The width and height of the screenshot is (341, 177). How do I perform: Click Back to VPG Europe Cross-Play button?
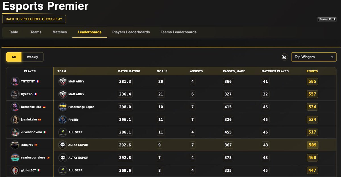[x=34, y=19]
